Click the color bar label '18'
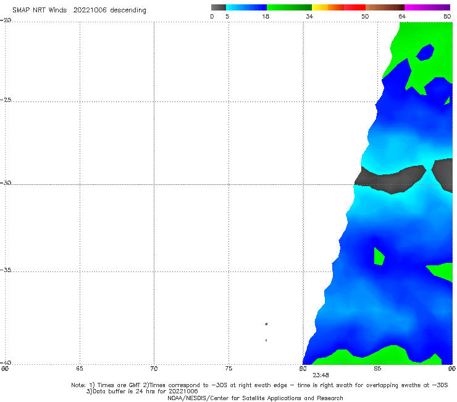Viewport: 457px width, 402px height. coord(266,16)
